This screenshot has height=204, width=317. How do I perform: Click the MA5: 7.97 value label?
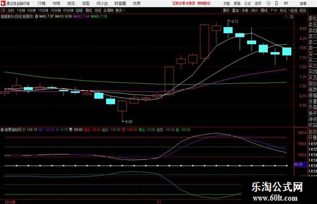click(x=47, y=16)
